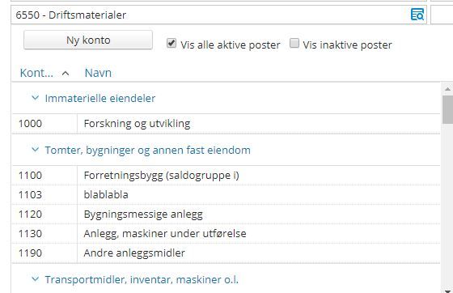
Task: Select account 1103 blablabla
Action: [x=226, y=195]
